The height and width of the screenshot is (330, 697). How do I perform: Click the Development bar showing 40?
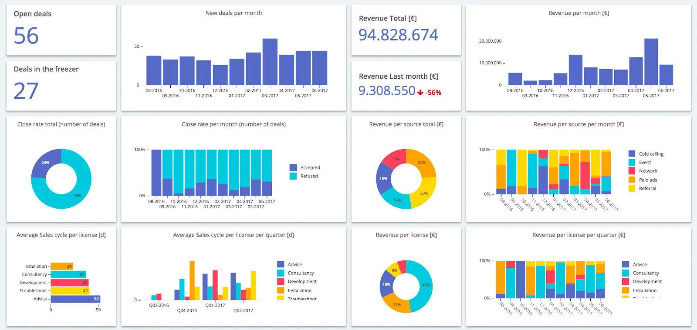coord(70,283)
